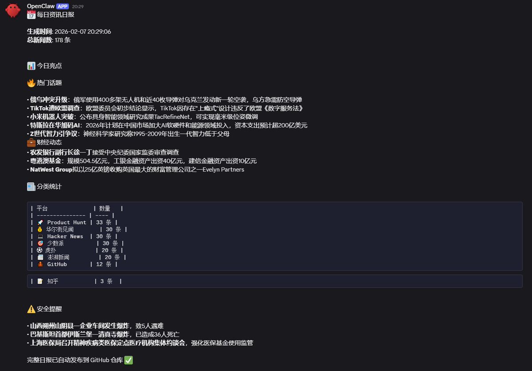Screen dimensions: 532x371
Task: Click the dartboard icon beside 少数派
Action: coord(41,243)
